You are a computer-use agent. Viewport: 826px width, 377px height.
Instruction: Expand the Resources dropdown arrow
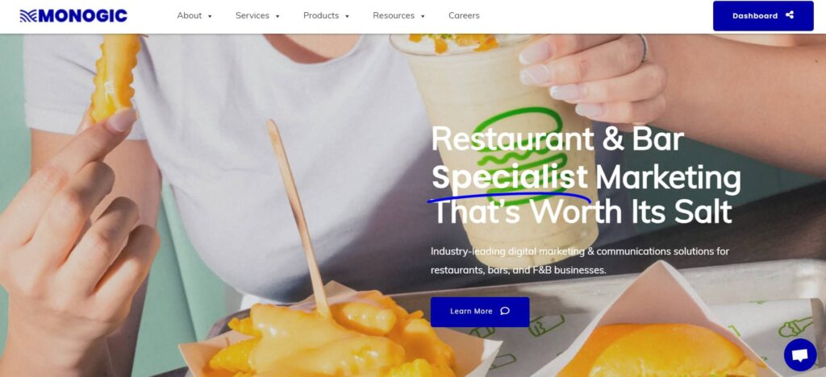[x=423, y=16]
